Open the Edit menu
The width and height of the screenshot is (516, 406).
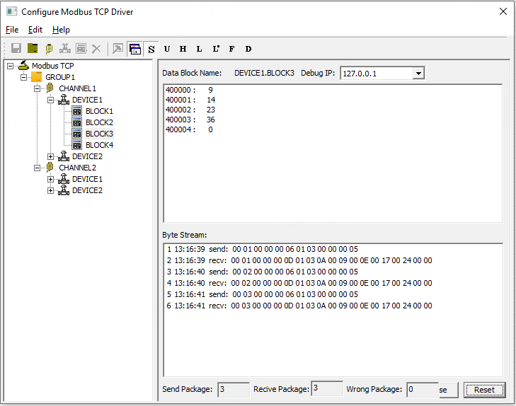pos(35,30)
